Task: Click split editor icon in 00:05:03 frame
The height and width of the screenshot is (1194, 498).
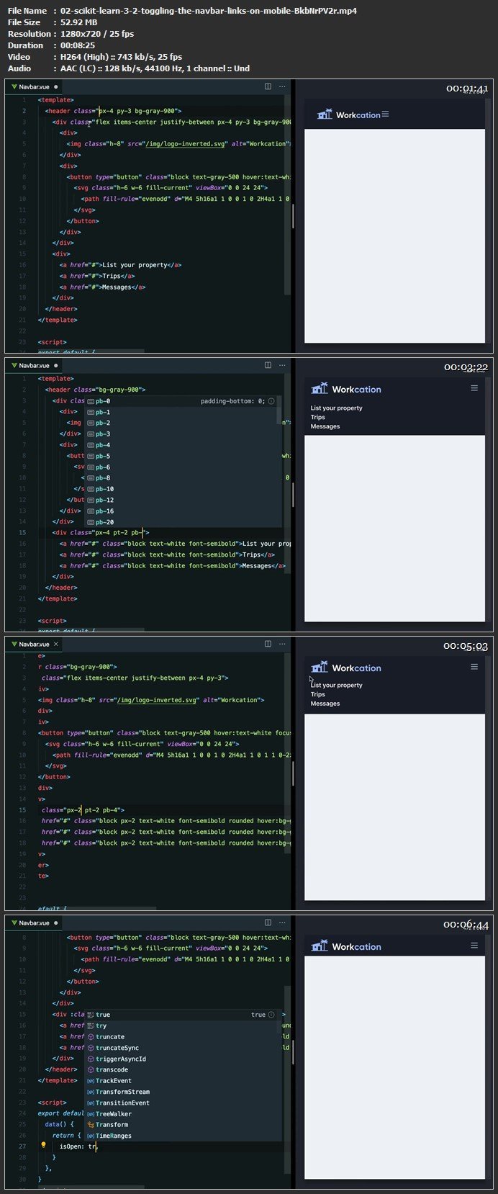Action: tap(268, 644)
